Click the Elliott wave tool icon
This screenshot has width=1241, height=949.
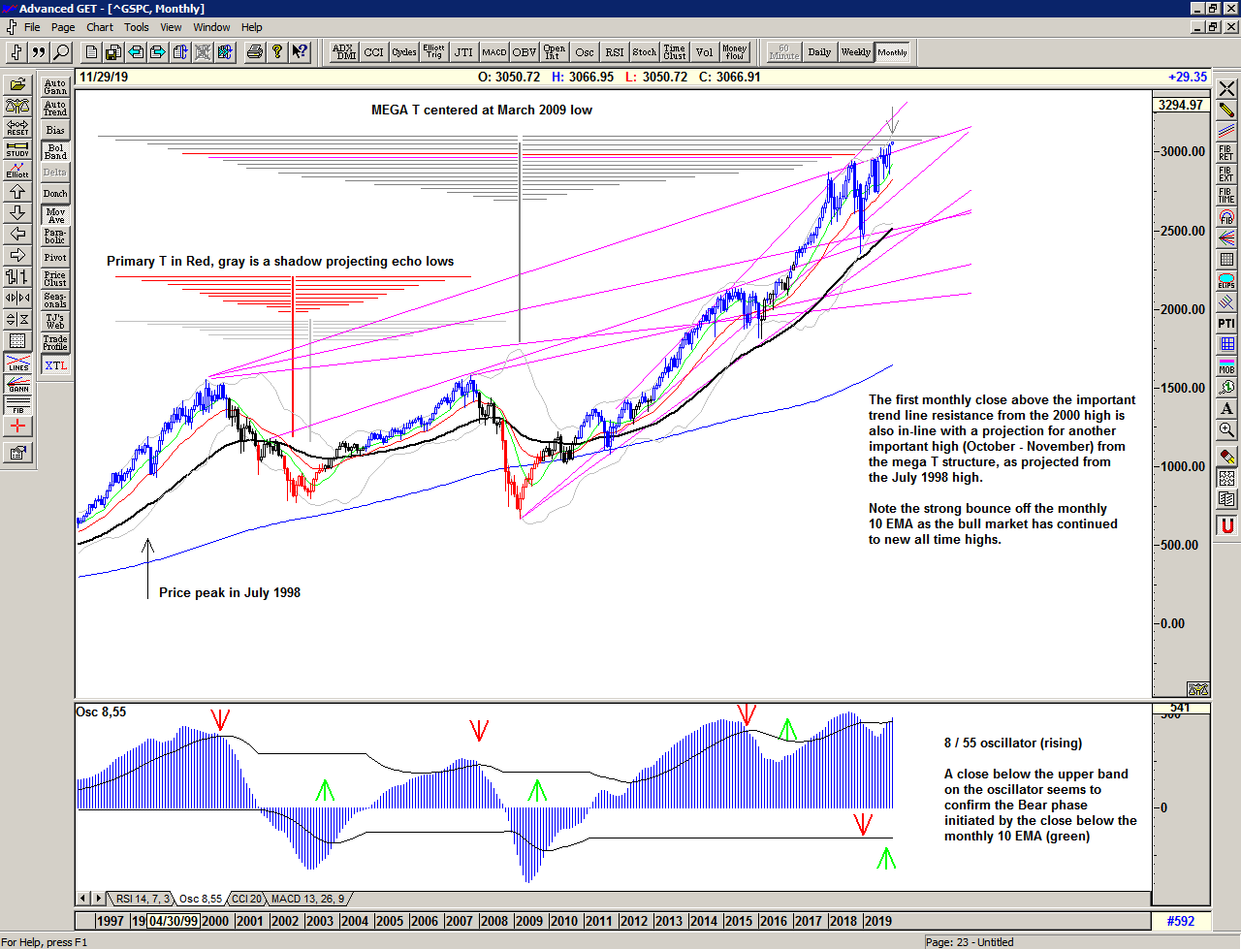click(17, 170)
